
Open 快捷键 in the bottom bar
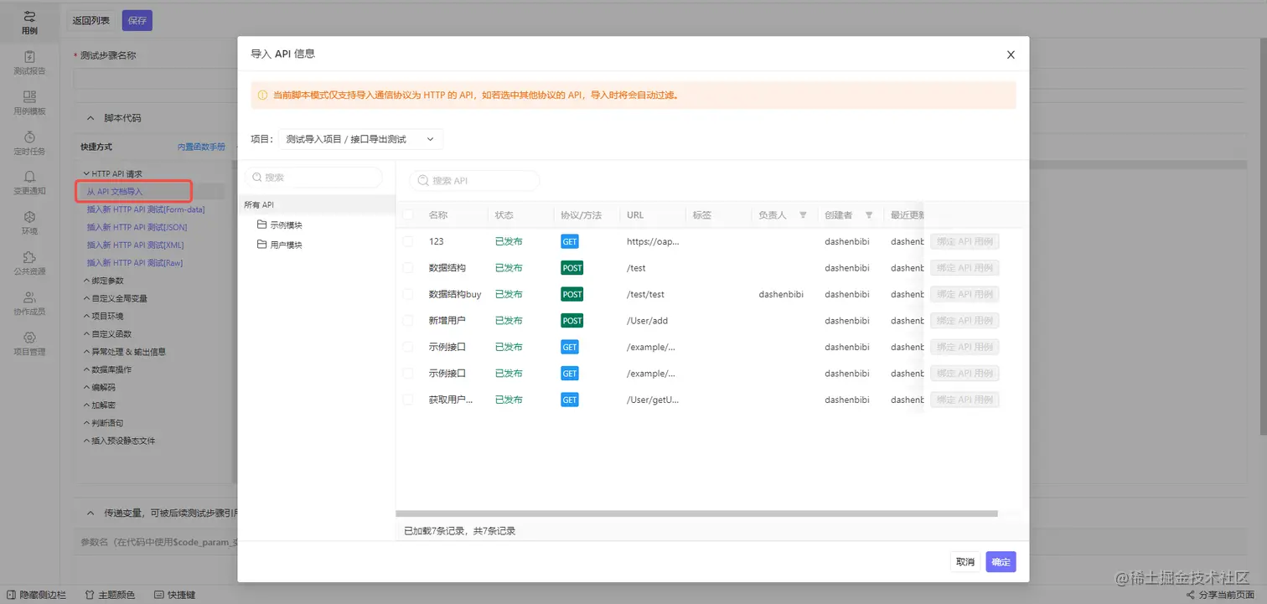click(174, 595)
